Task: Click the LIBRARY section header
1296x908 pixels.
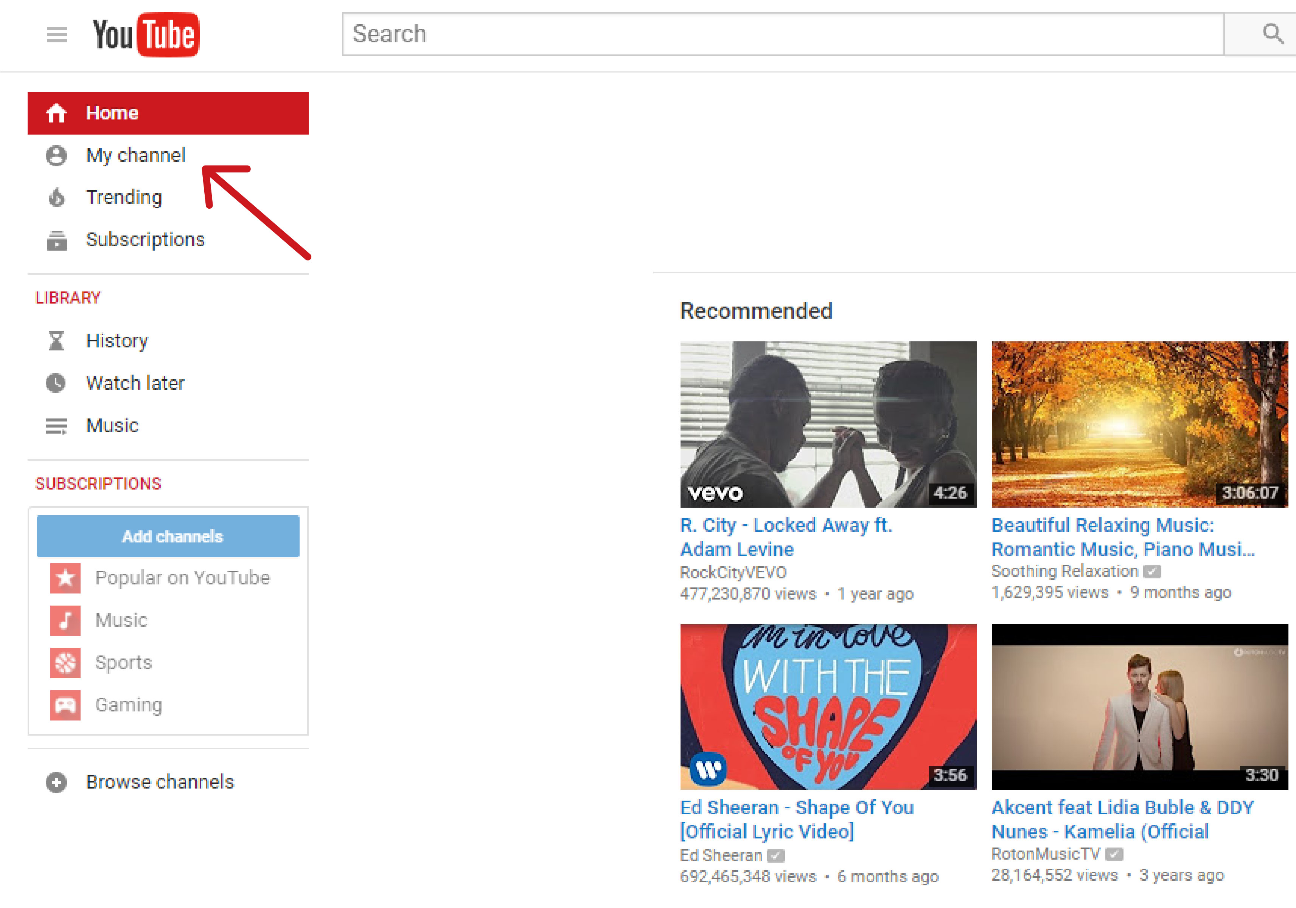Action: [68, 298]
